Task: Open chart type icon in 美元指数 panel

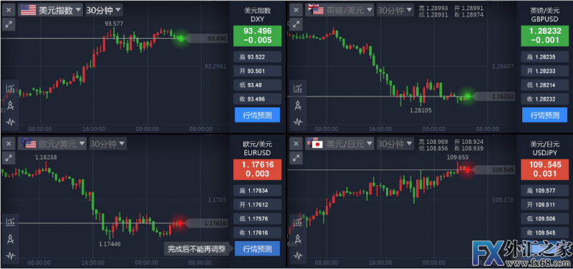Action: (x=11, y=88)
